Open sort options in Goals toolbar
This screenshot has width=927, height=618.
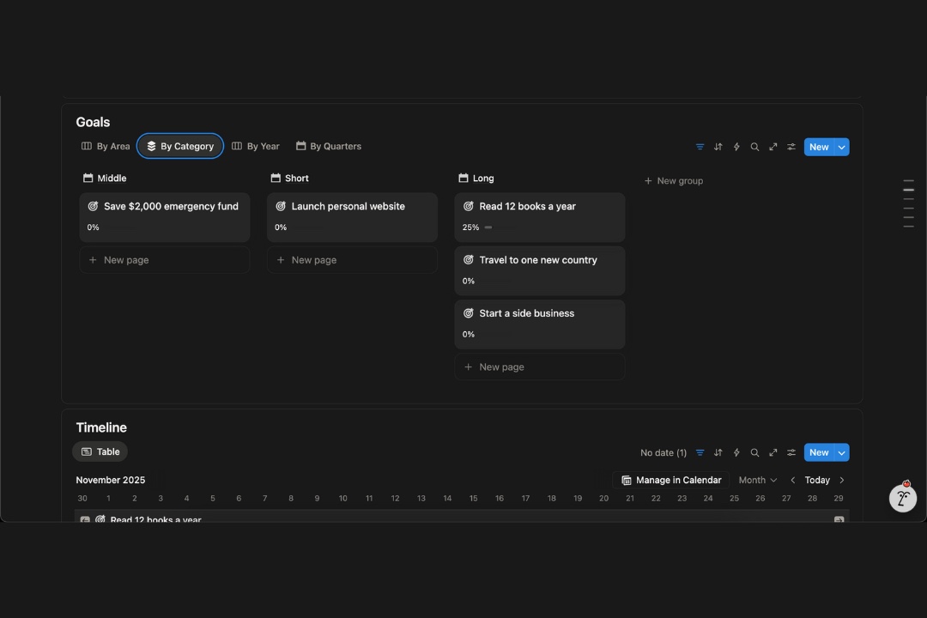[718, 147]
